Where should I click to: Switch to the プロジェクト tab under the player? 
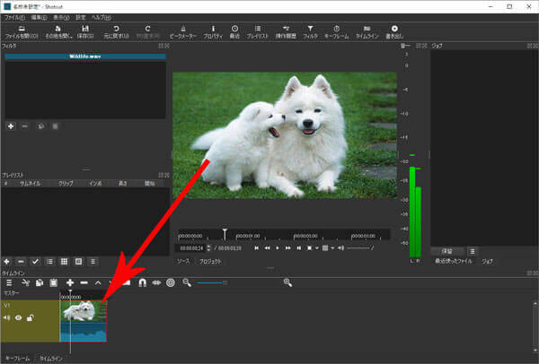click(210, 261)
